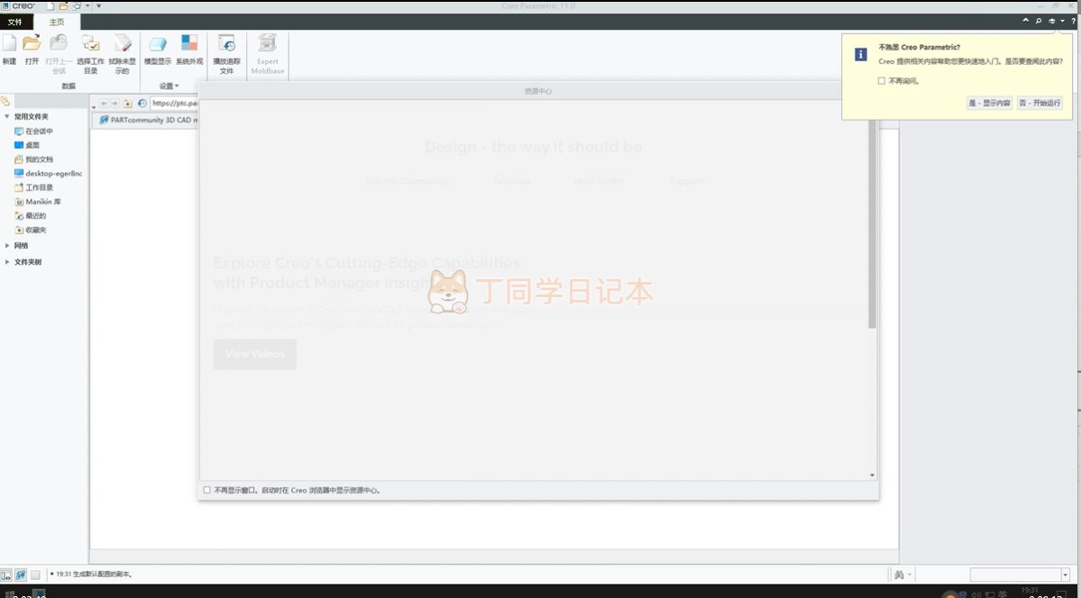Image resolution: width=1081 pixels, height=598 pixels.
Task: Click the quick access windows switch icon
Action: (x=77, y=5)
